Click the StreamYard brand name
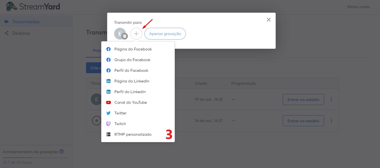Image resolution: width=380 pixels, height=168 pixels. point(40,7)
